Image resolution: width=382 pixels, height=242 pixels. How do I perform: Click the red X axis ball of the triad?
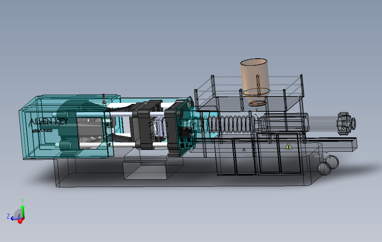pos(20,221)
